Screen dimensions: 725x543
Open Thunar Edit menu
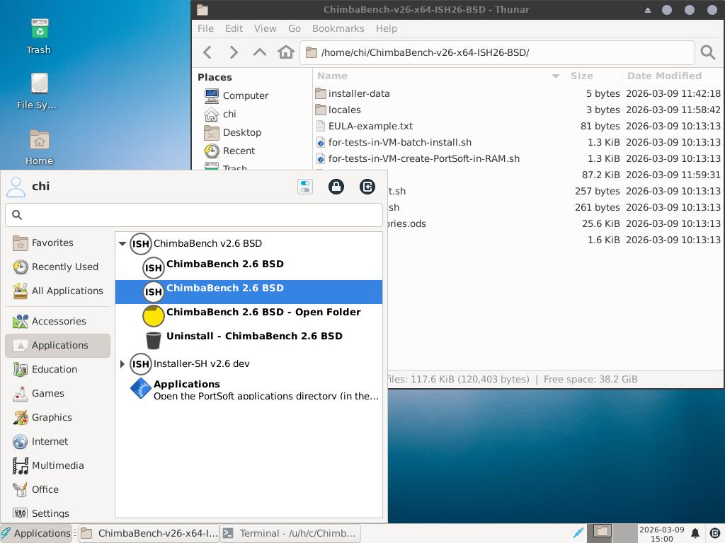pos(234,28)
